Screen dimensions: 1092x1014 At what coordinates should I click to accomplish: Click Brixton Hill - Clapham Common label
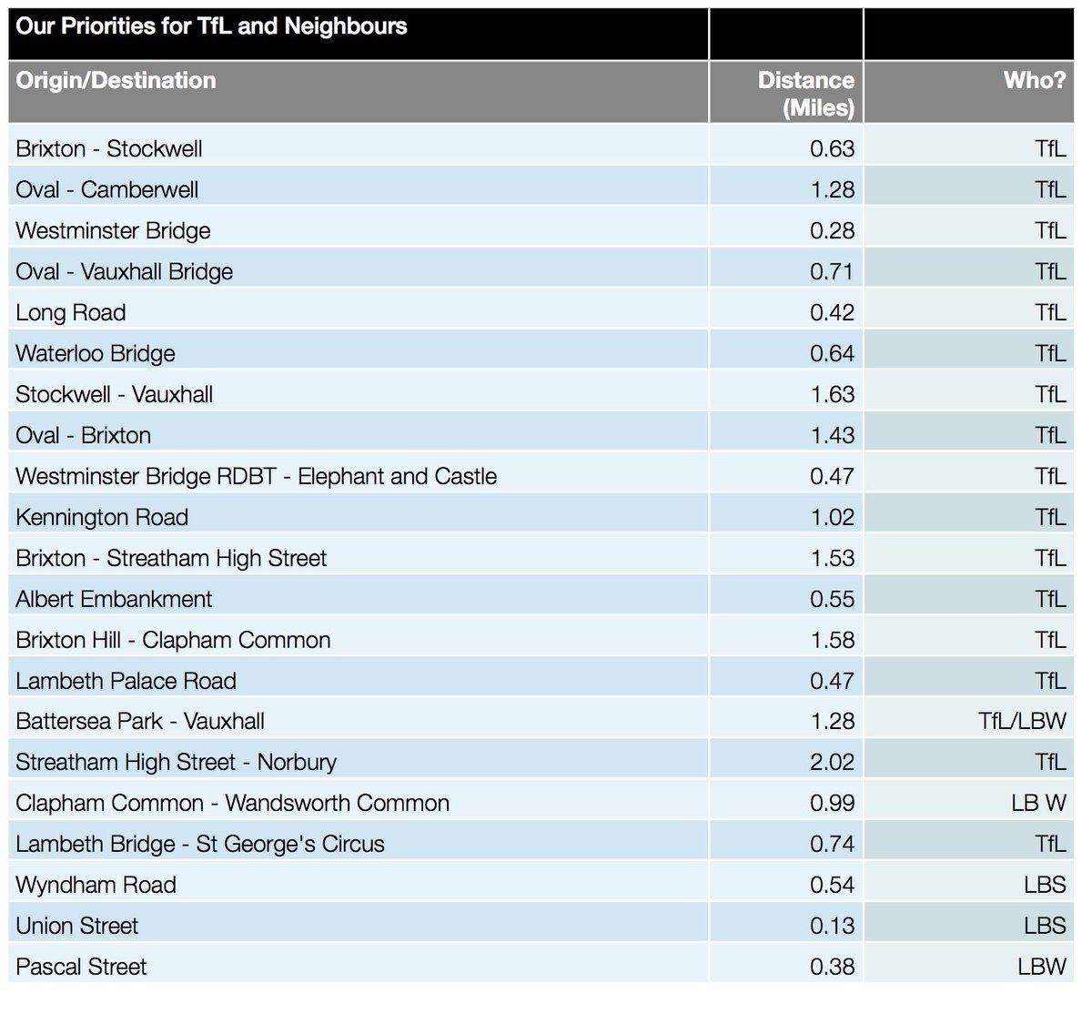pos(173,640)
